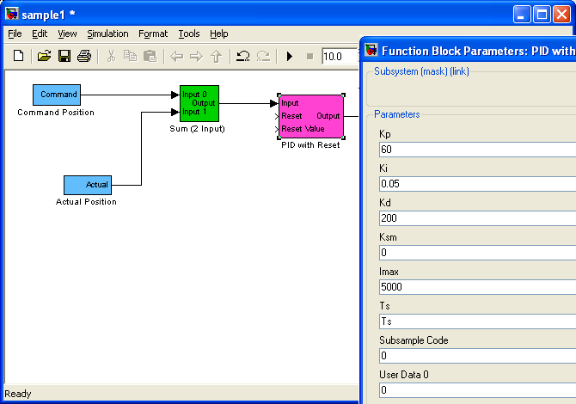Image resolution: width=576 pixels, height=404 pixels.
Task: Print the model using the printer icon
Action: pyautogui.click(x=84, y=56)
